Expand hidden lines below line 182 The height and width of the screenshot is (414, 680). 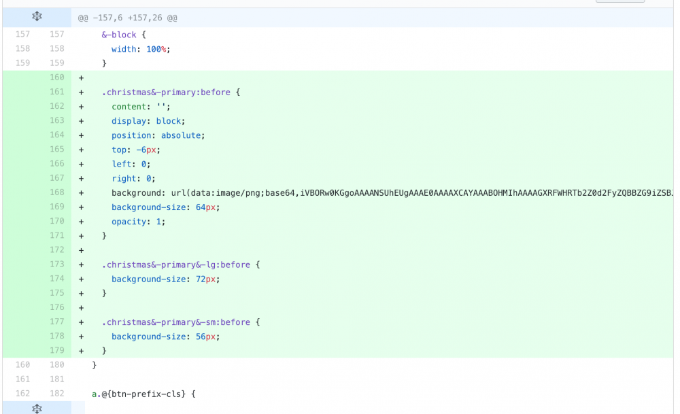[37, 408]
